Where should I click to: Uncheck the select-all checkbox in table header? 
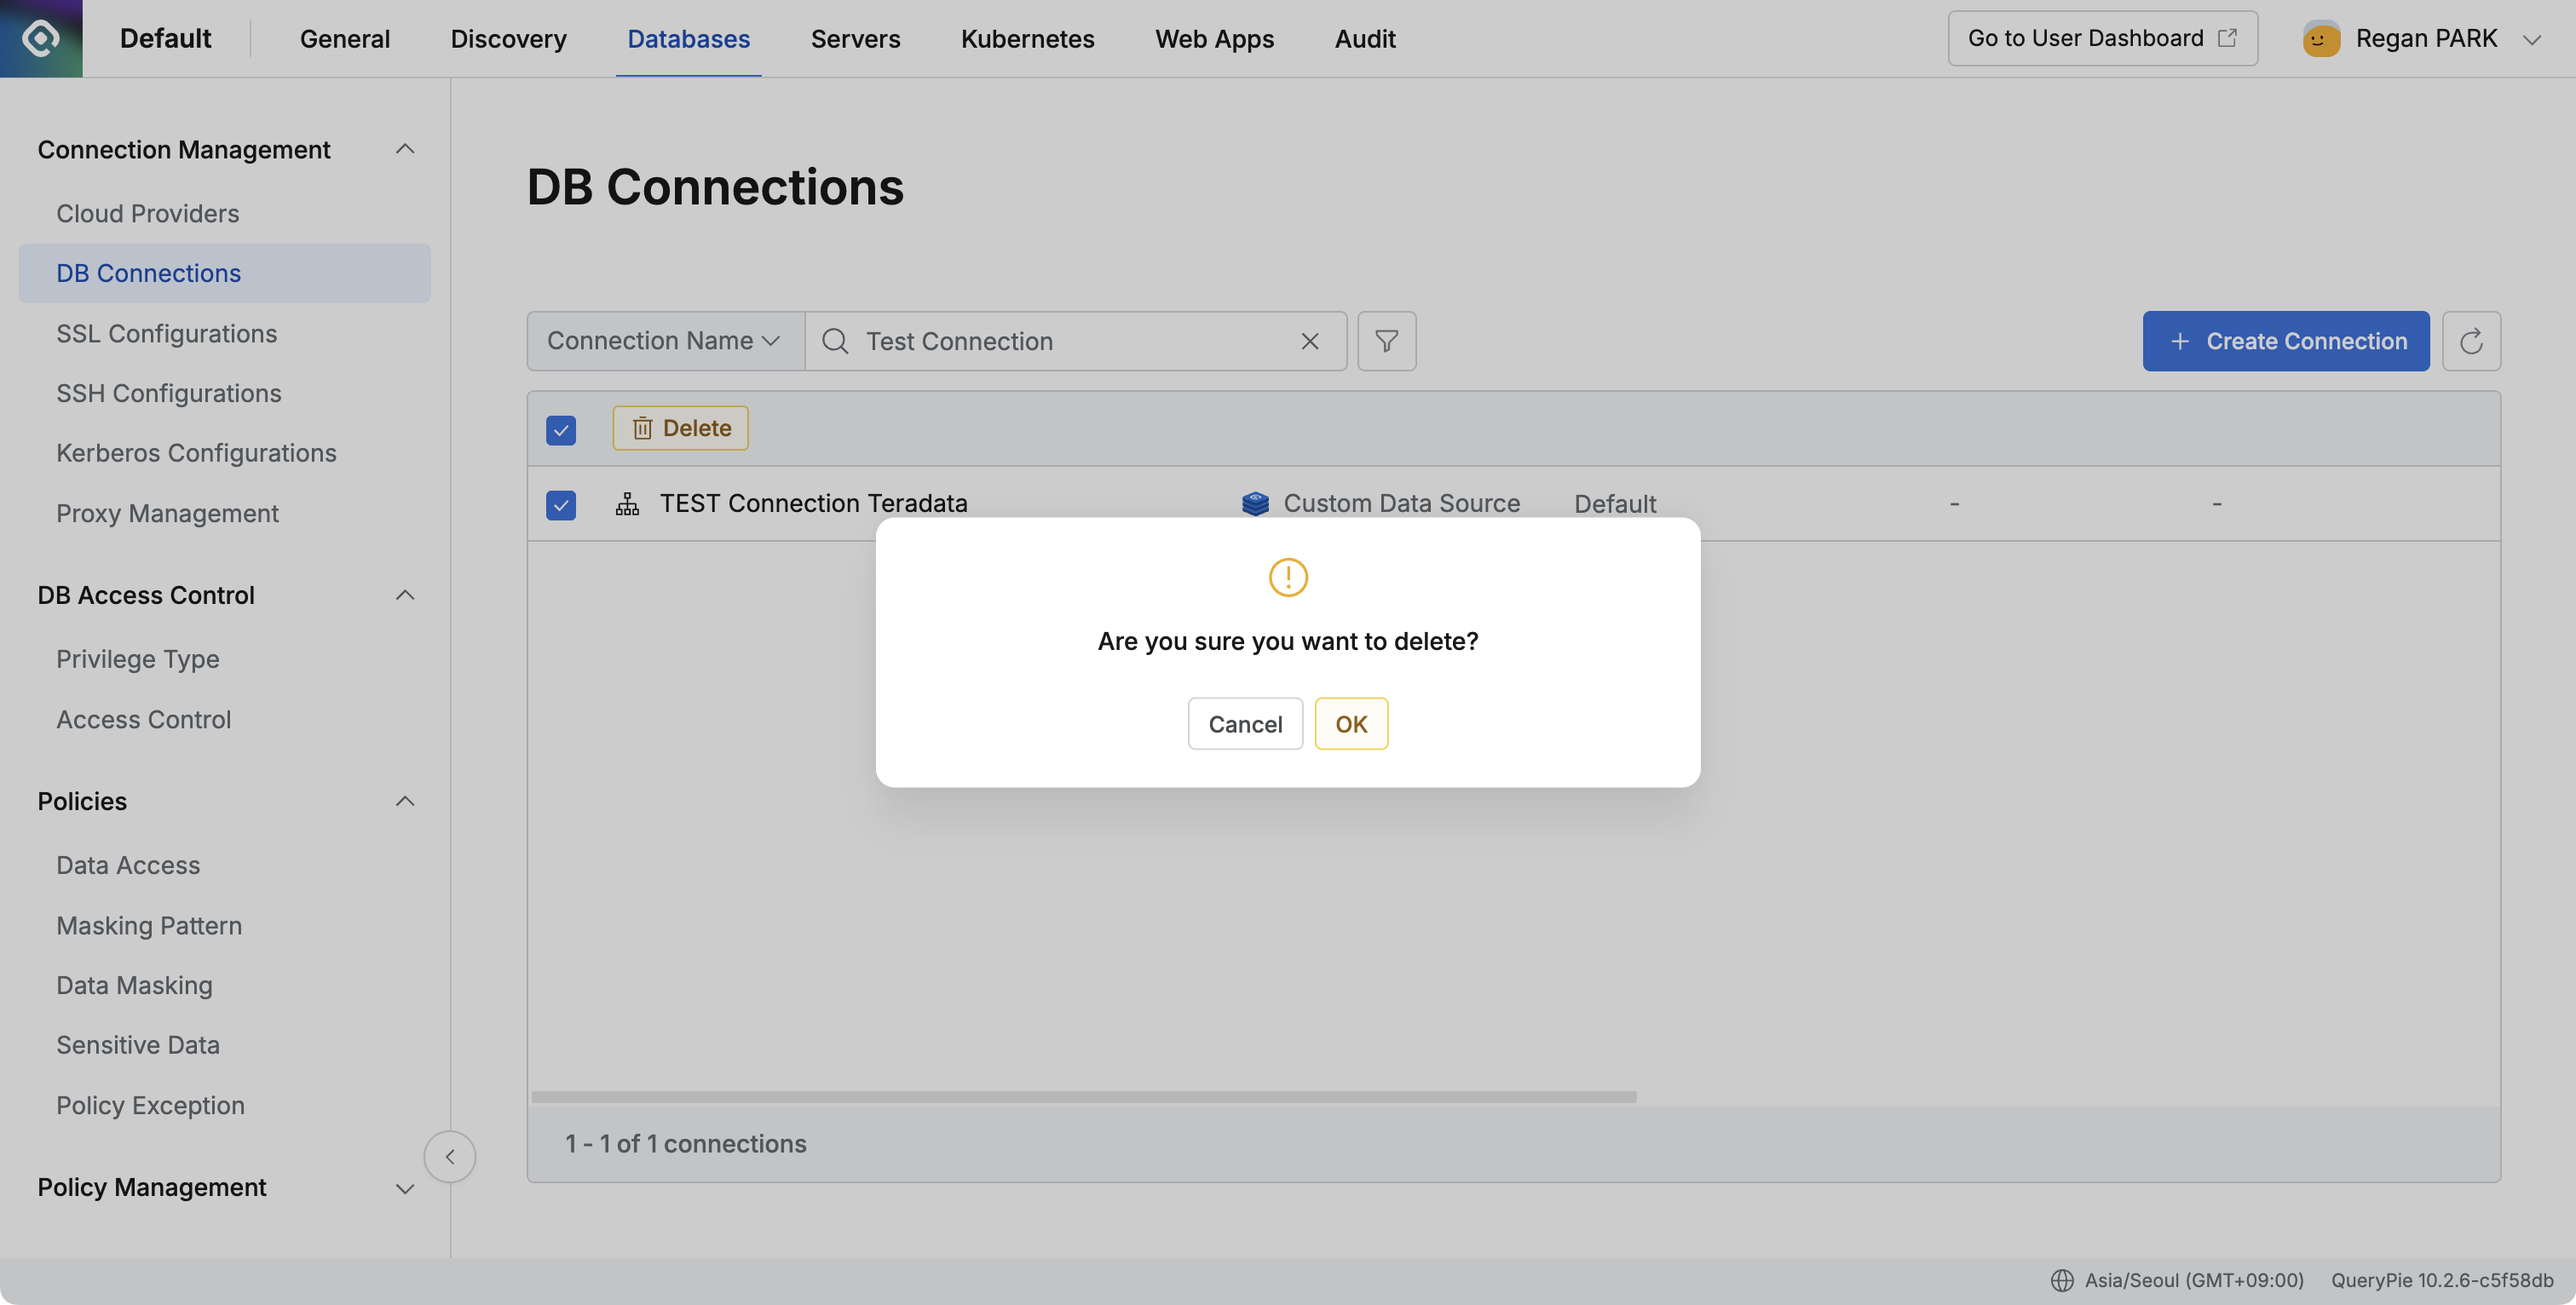(x=561, y=430)
